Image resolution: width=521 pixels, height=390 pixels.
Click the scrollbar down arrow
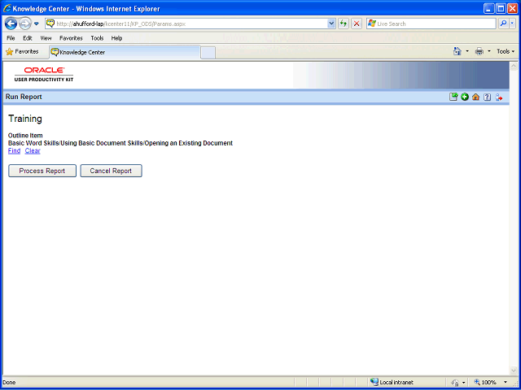point(514,370)
